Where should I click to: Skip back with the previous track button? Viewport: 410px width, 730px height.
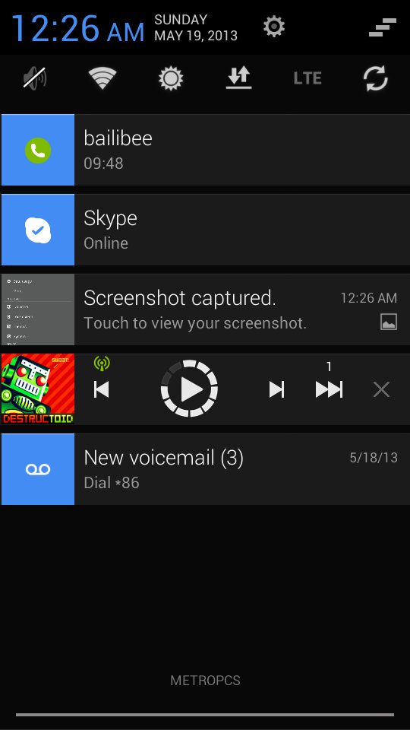coord(101,389)
